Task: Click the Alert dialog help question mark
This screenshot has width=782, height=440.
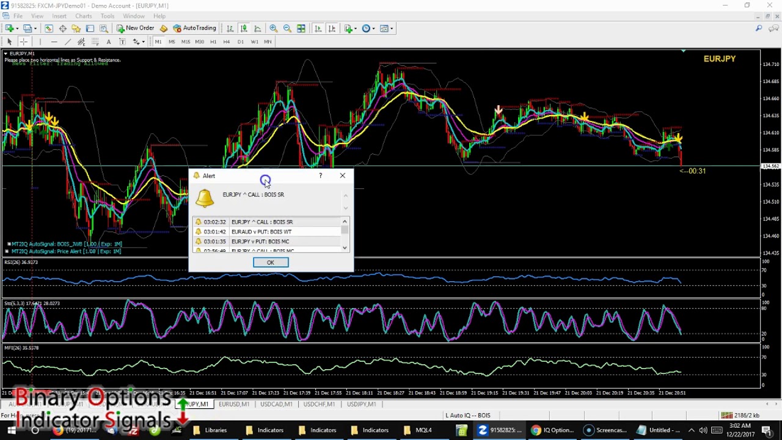Action: tap(320, 175)
